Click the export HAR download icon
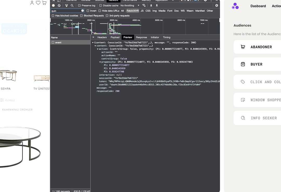Image resolution: width=281 pixels, height=192 pixels. [x=157, y=5]
